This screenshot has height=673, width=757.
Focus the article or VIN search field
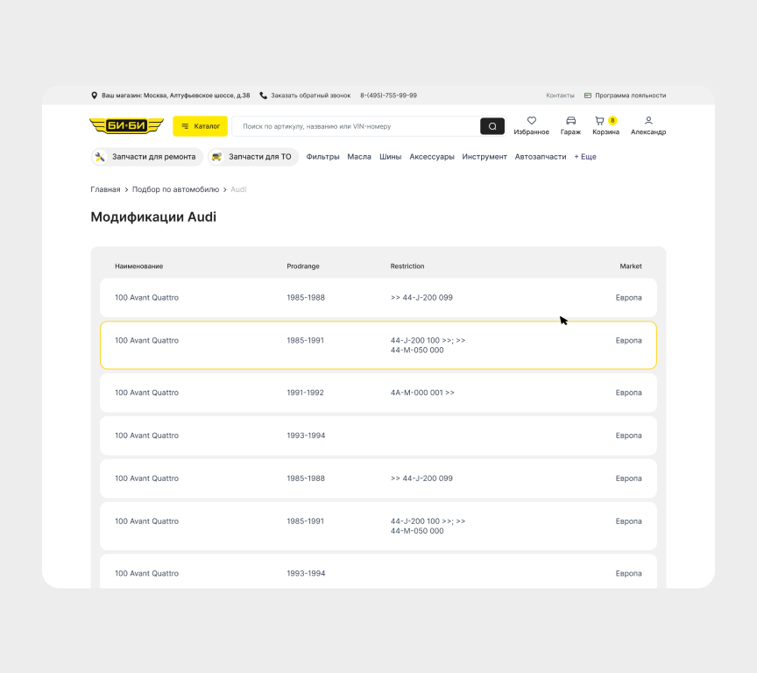[x=355, y=126]
